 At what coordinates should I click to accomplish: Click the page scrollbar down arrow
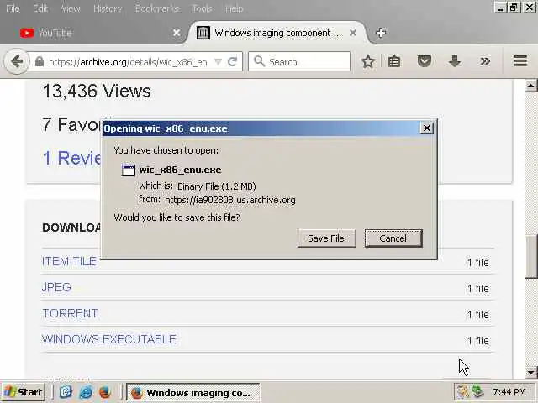point(530,372)
